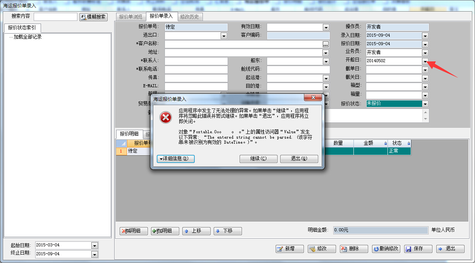Open the 开船日 date dropdown
The image size is (475, 263).
425,60
